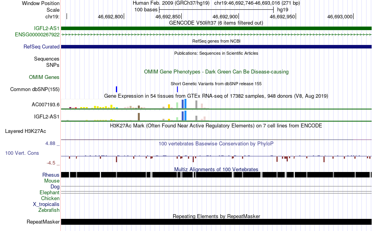Open 100 vertebrates Basewise Conservation by PhyloP title
372x231 pixels.
click(216, 143)
